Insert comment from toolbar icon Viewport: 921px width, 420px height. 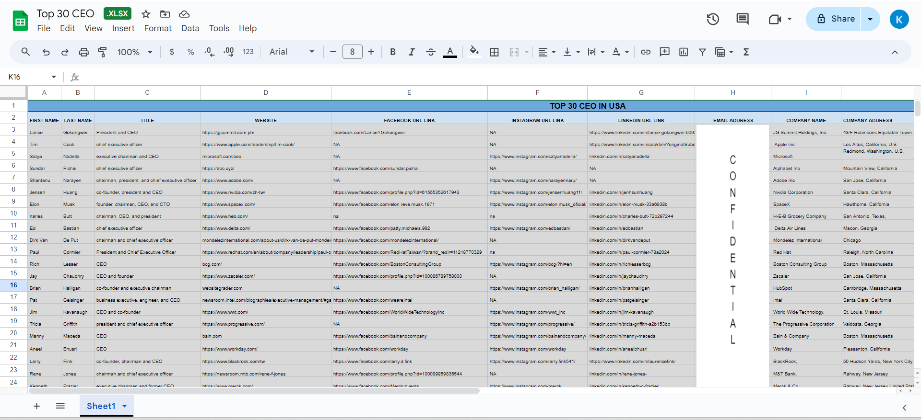click(x=664, y=52)
